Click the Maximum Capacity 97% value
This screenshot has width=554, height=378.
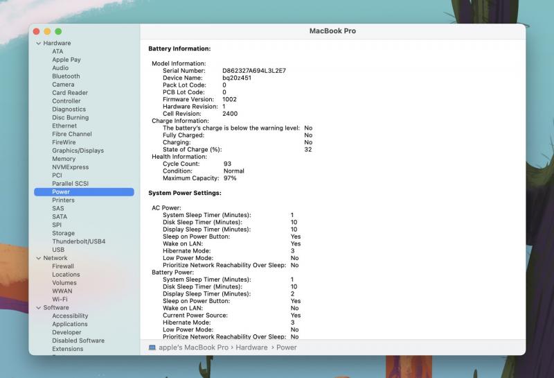230,178
